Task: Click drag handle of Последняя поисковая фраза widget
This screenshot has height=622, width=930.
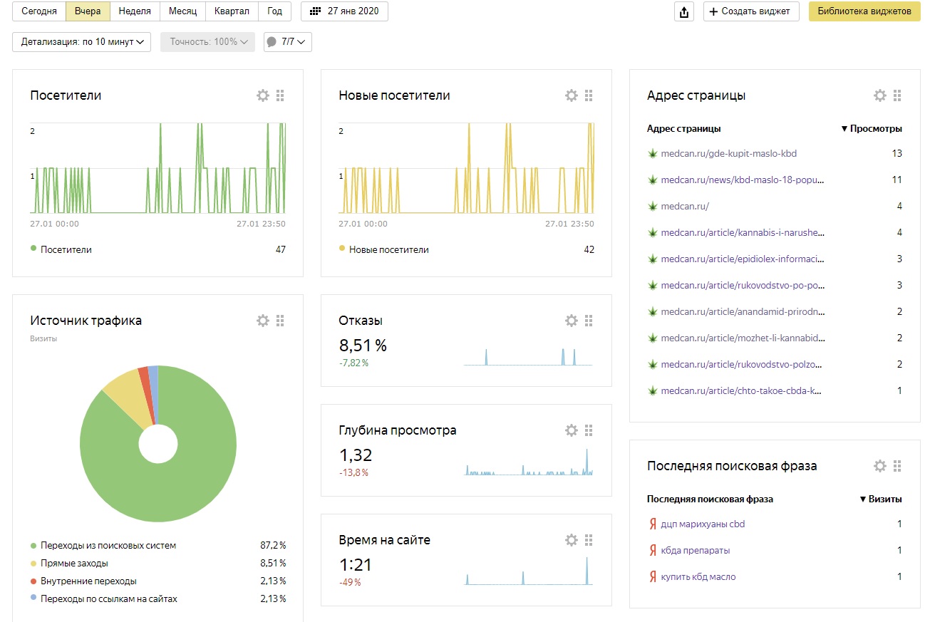Action: tap(897, 466)
